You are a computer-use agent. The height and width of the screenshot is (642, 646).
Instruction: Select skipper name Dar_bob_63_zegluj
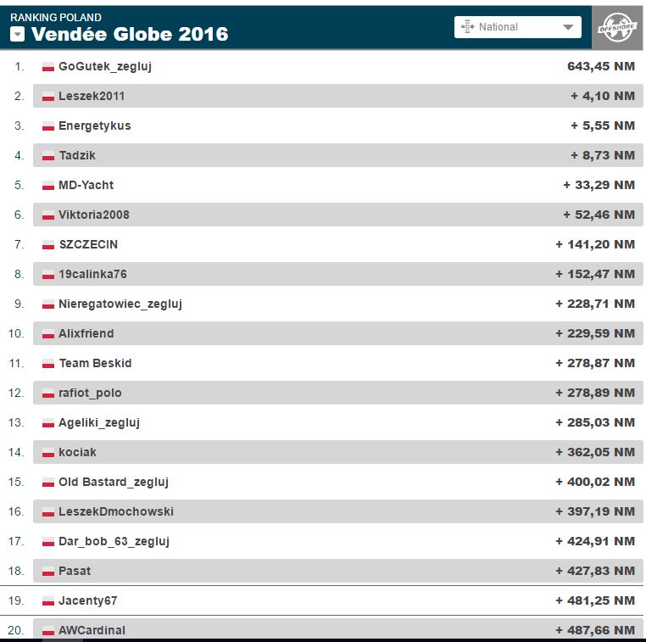pyautogui.click(x=114, y=541)
